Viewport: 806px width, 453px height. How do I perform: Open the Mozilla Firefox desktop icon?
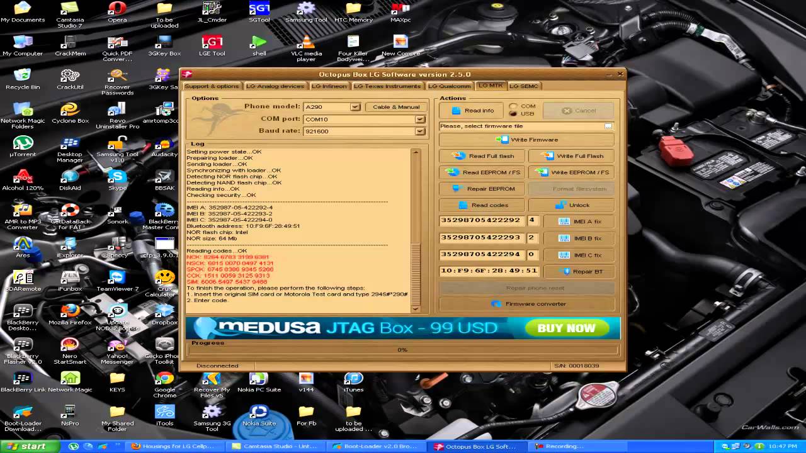(x=70, y=315)
